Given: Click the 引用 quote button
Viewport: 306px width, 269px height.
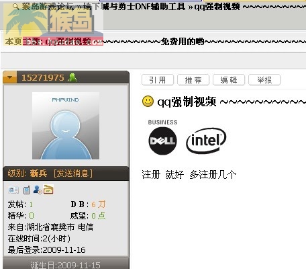Looking at the screenshot, I should [x=158, y=80].
